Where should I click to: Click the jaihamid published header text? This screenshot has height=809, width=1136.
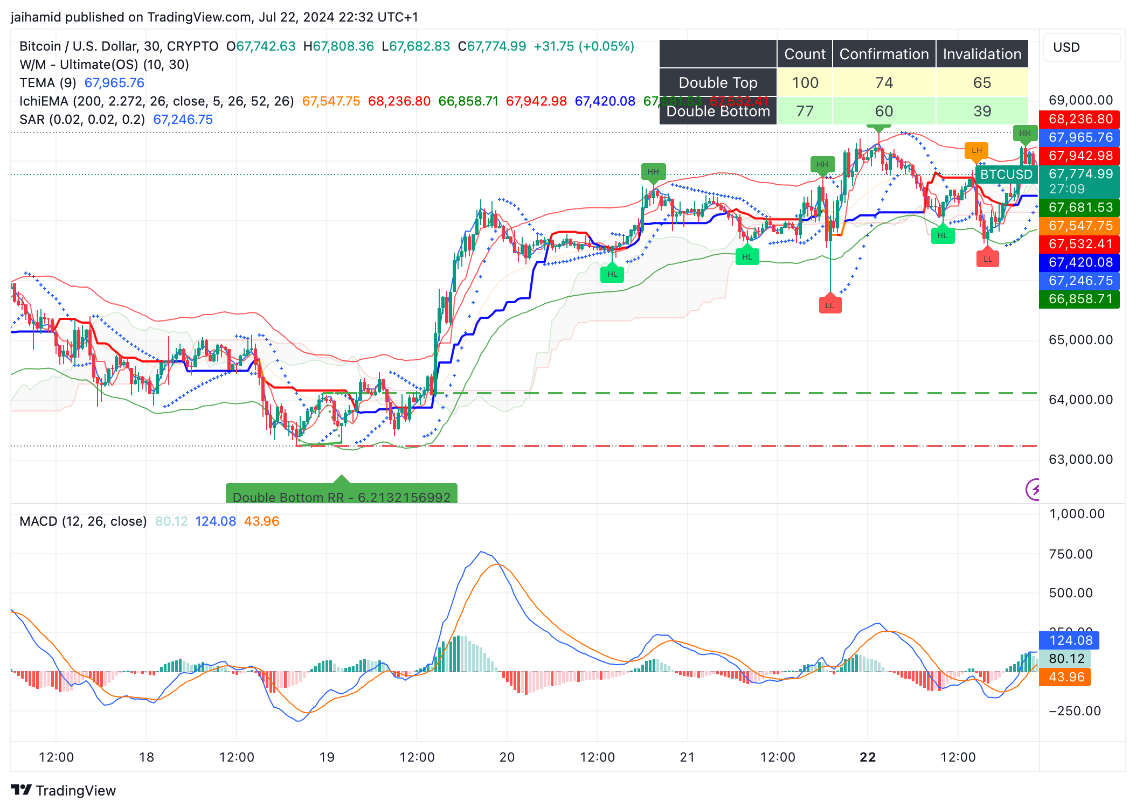click(214, 17)
